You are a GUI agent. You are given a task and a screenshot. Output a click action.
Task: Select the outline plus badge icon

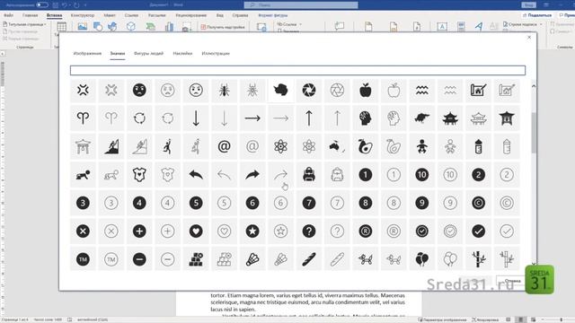click(168, 231)
